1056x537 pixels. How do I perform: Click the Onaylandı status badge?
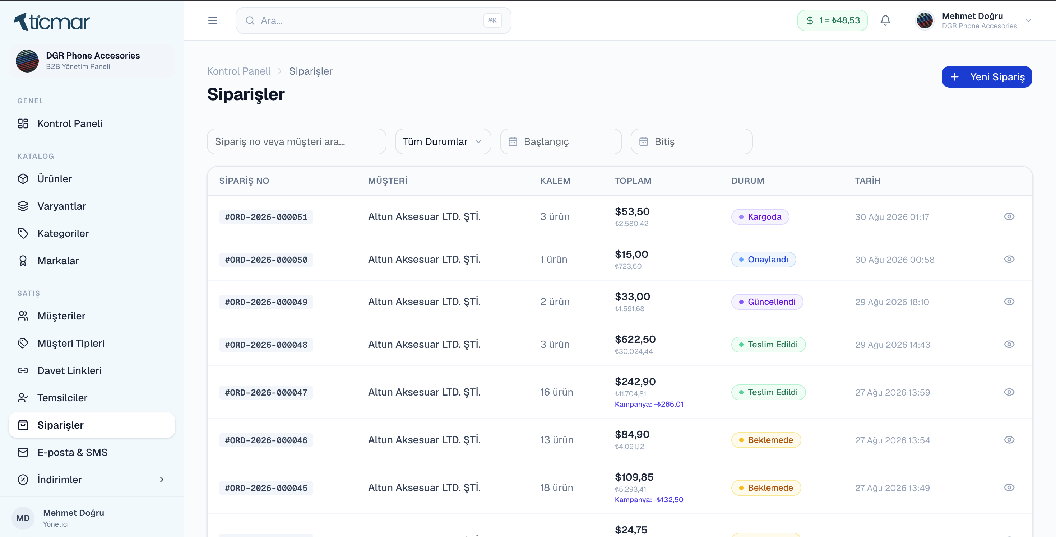[763, 259]
